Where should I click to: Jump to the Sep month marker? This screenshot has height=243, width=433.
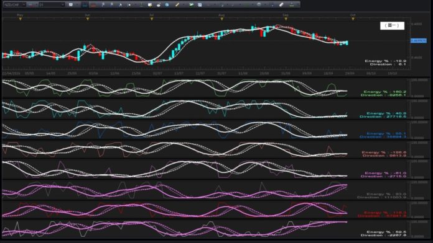point(286,19)
